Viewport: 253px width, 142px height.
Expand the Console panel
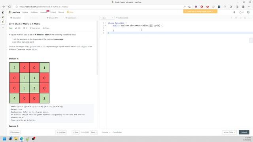pos(106,133)
